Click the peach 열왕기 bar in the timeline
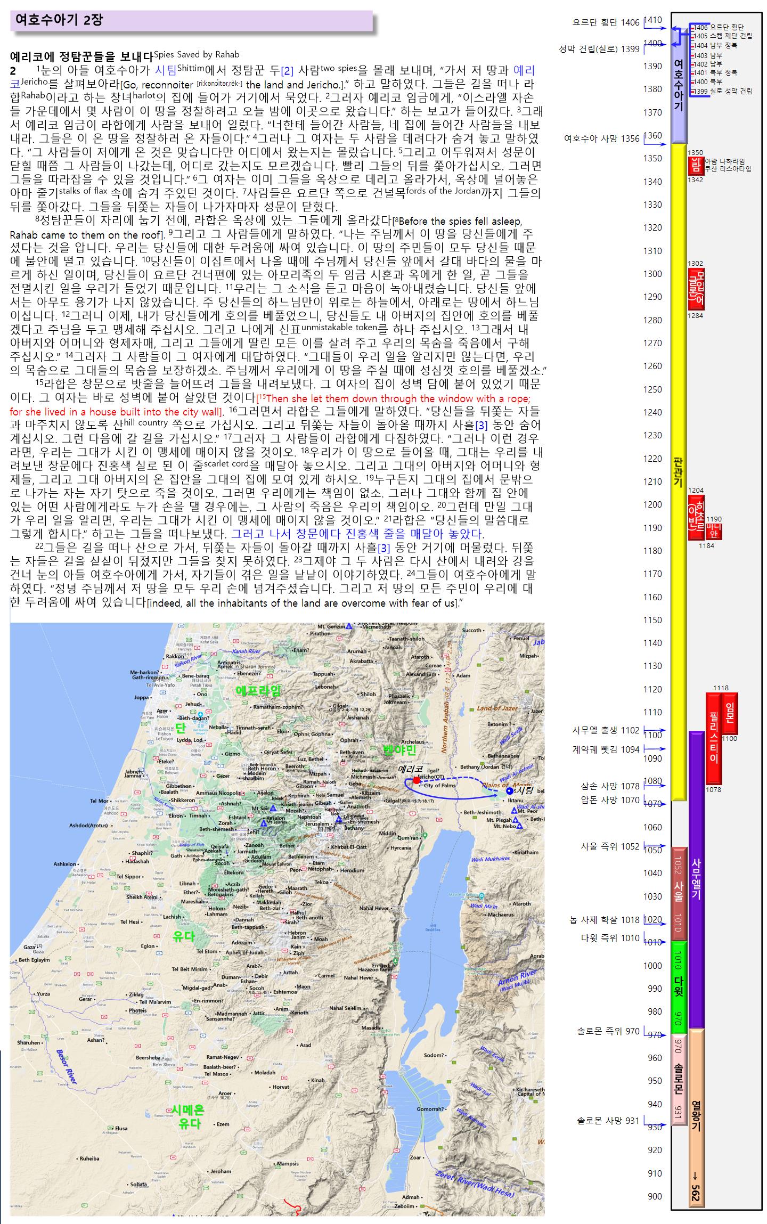 pos(697,1119)
